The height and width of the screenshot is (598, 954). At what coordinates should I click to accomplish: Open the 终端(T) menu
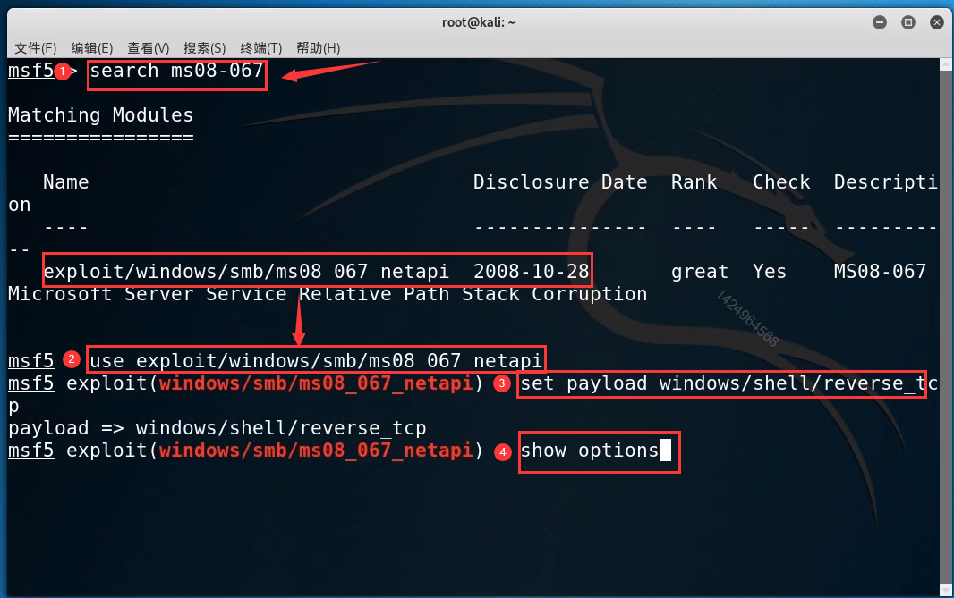pos(261,48)
